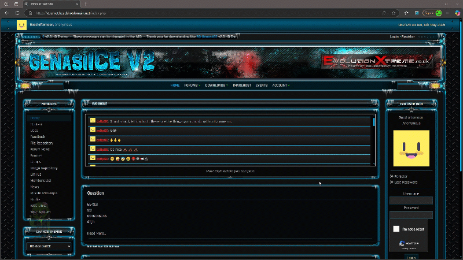The image size is (463, 260).
Task: Open the IE mode tab icon
Action: (x=417, y=13)
